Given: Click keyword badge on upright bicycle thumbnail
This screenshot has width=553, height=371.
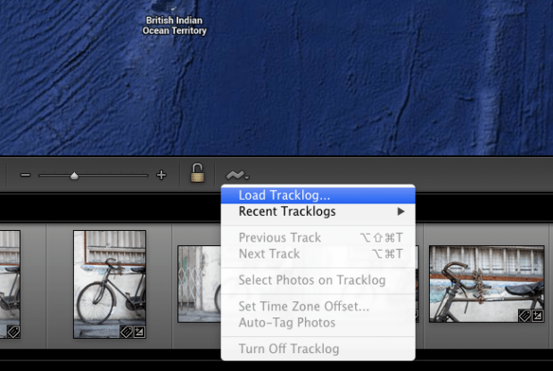Looking at the screenshot, I should (x=127, y=332).
